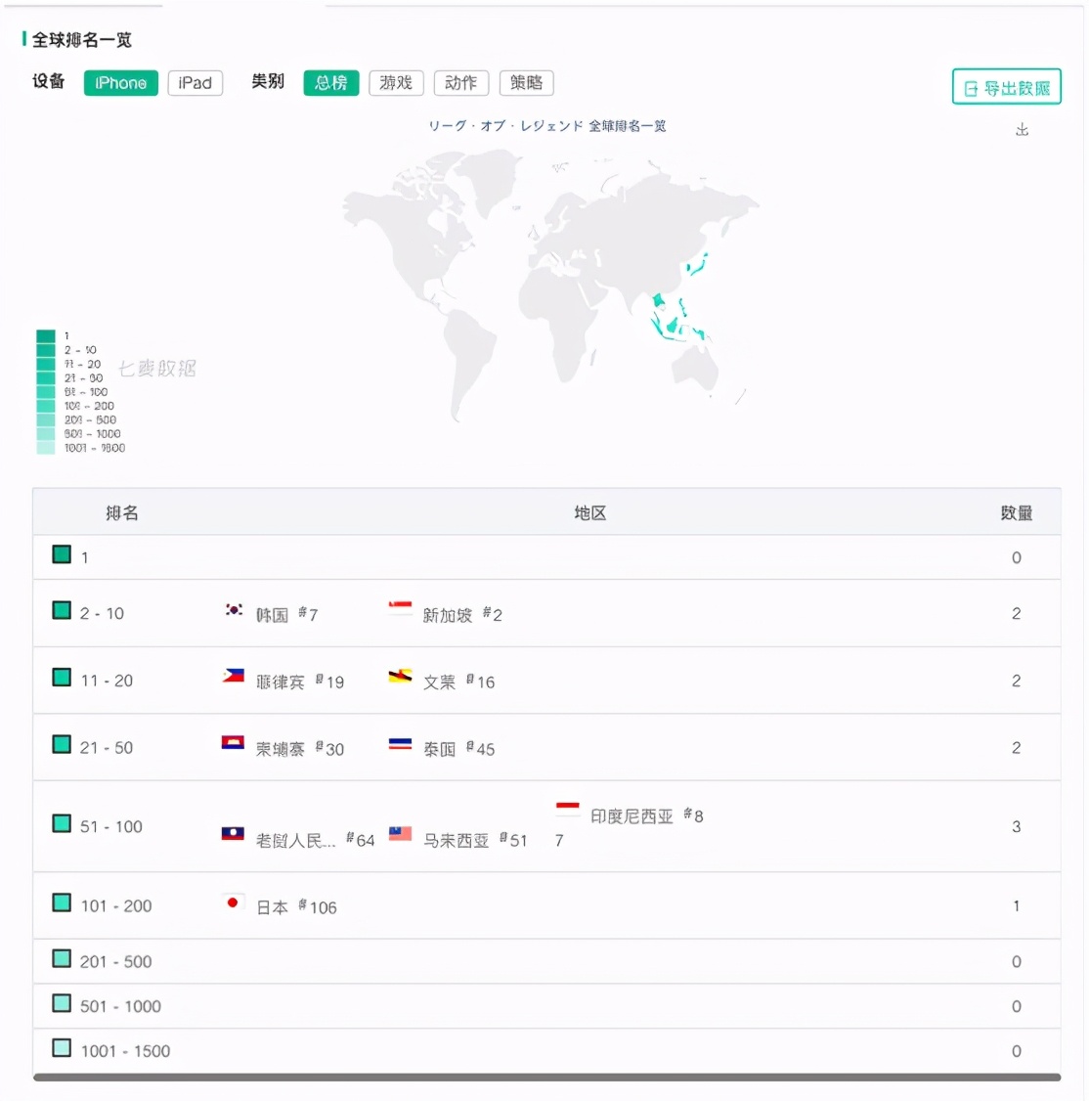Click the 1001 - 1500 legend label on map

click(x=95, y=448)
